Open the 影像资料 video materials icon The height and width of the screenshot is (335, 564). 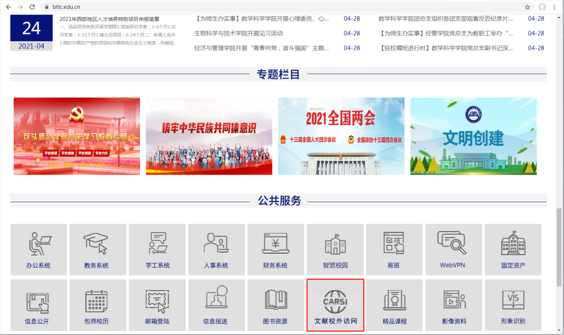[454, 305]
